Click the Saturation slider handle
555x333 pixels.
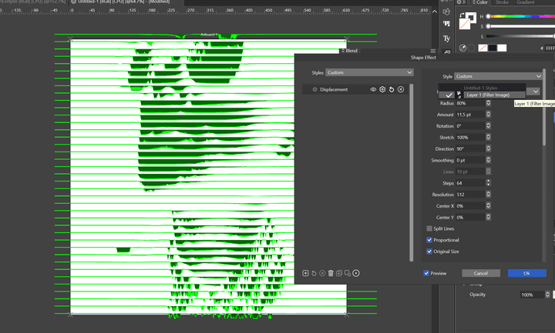click(x=488, y=26)
